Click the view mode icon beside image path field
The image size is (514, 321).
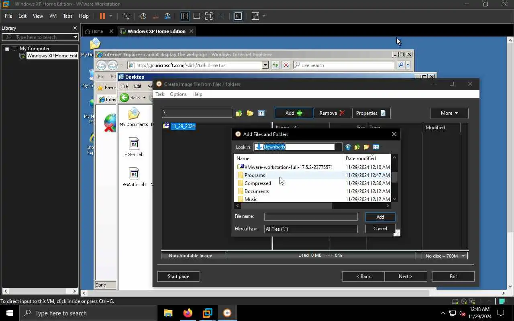click(x=261, y=114)
